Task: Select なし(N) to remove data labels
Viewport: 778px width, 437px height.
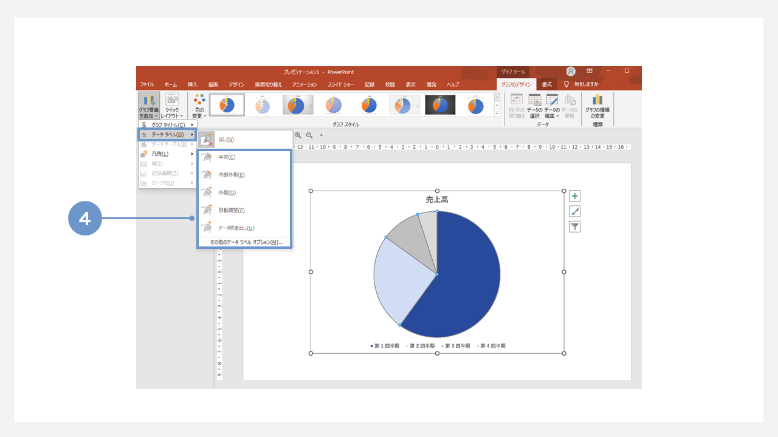Action: [x=225, y=140]
